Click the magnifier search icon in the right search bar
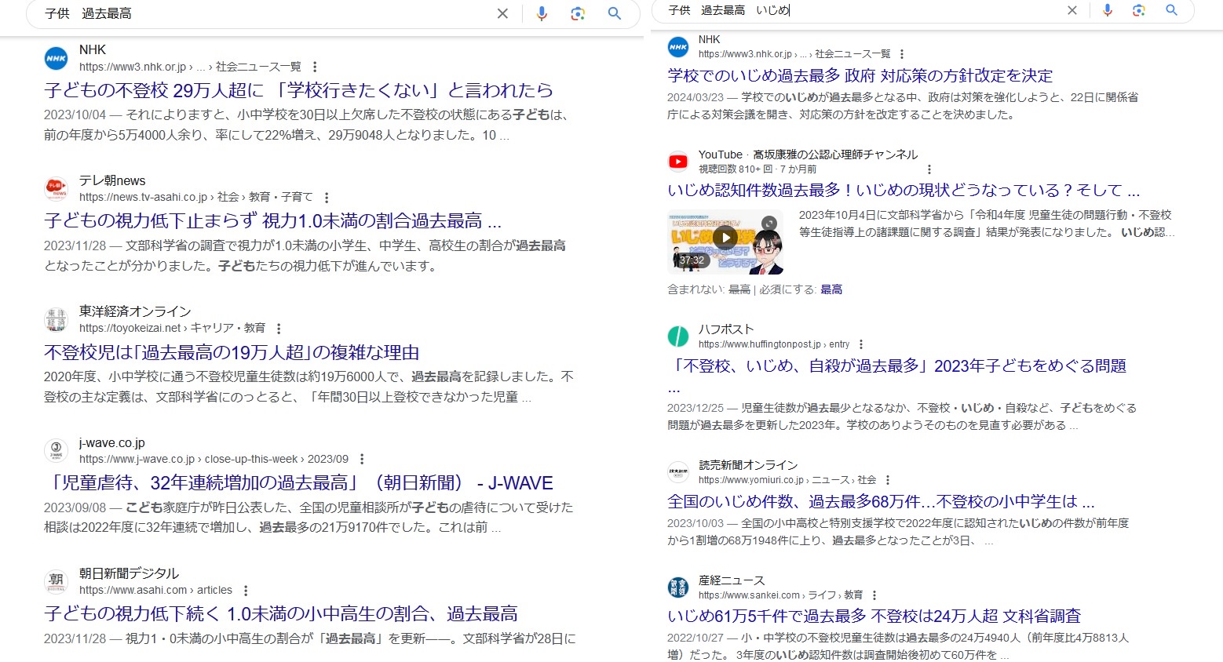This screenshot has height=662, width=1223. coord(1171,10)
